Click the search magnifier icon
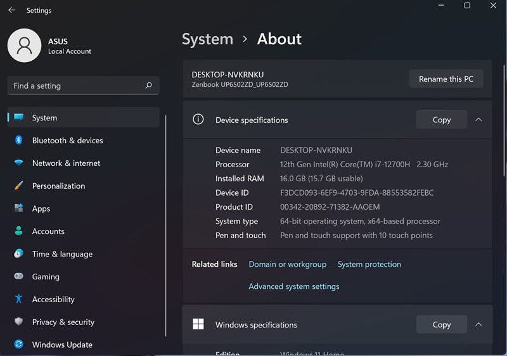This screenshot has width=507, height=356. [x=149, y=86]
